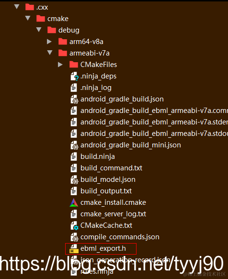The height and width of the screenshot is (279, 228).
Task: Click the build_model.json file icon
Action: coord(74,180)
